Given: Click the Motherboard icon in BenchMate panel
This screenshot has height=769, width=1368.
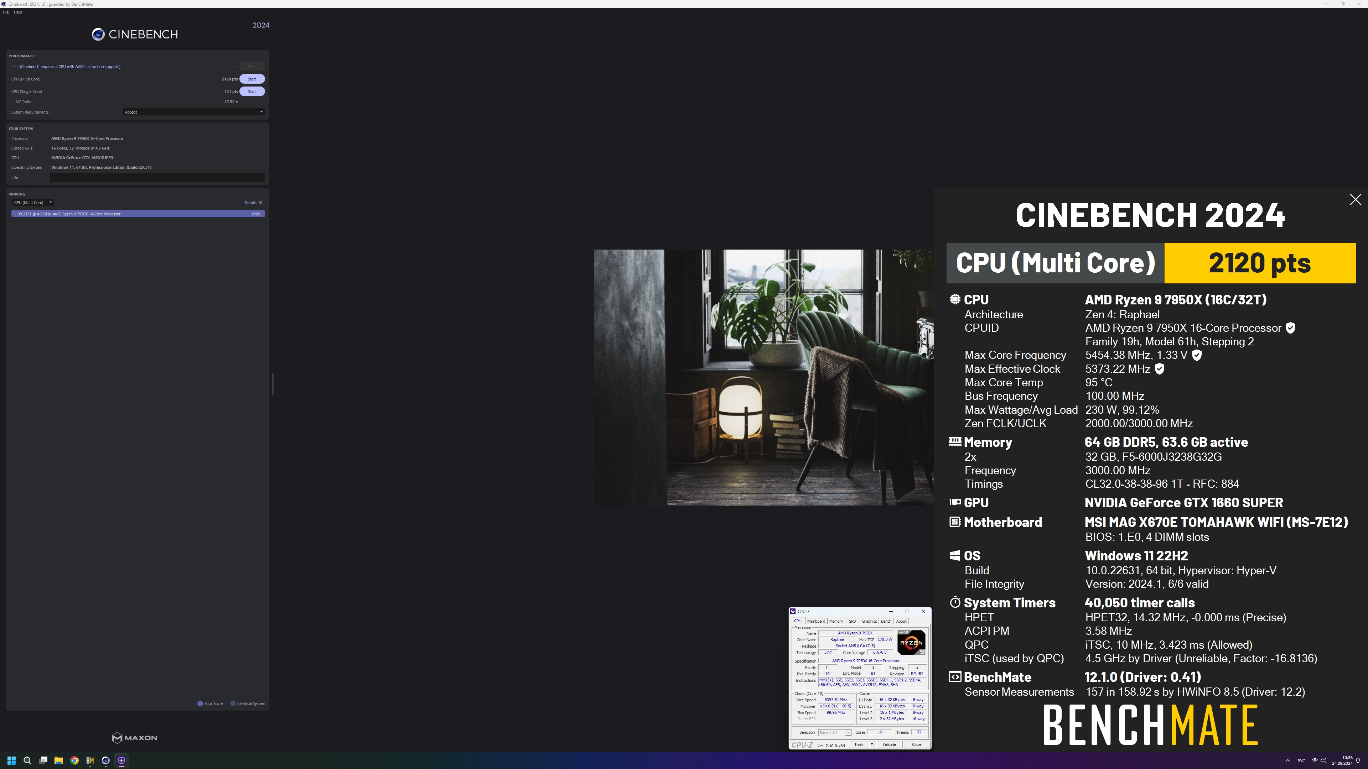Looking at the screenshot, I should click(955, 522).
